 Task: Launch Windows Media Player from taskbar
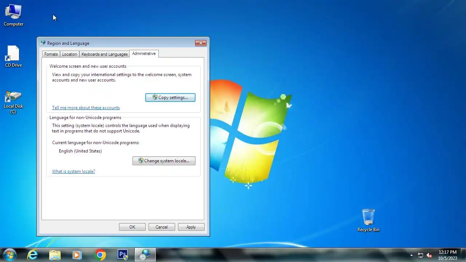[77, 255]
